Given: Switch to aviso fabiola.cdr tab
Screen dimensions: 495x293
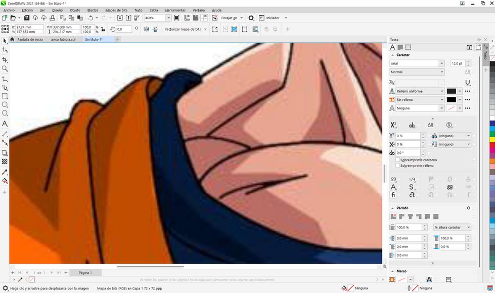Looking at the screenshot, I should click(63, 39).
